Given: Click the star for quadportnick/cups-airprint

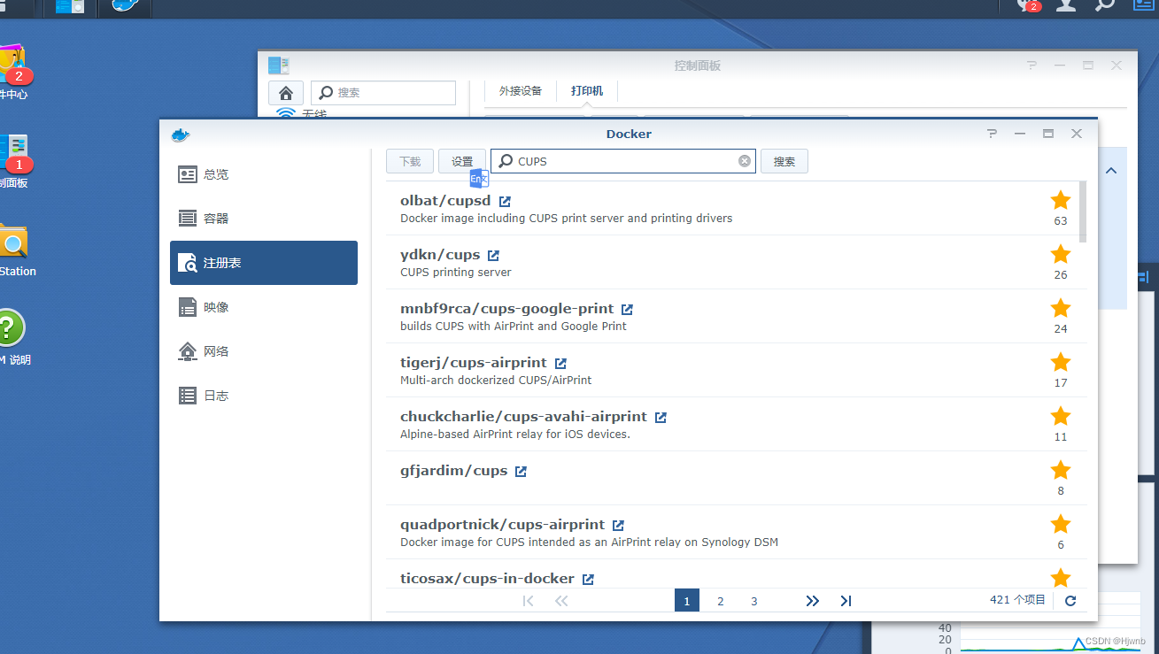Looking at the screenshot, I should [1061, 524].
